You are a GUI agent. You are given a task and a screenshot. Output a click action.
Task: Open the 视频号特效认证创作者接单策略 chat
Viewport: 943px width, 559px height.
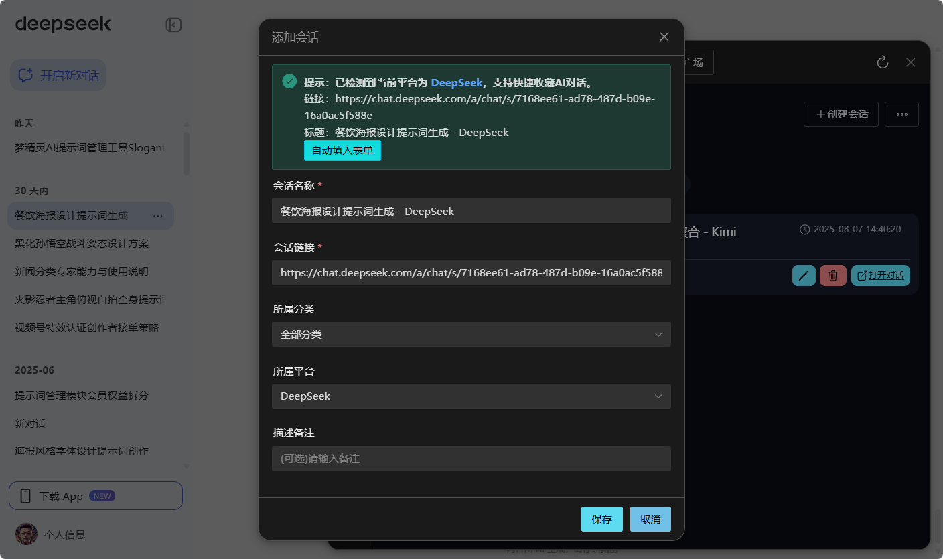click(x=86, y=328)
